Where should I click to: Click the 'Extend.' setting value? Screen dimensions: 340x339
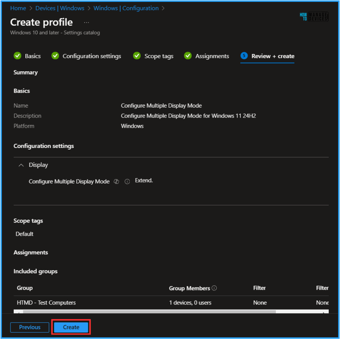pyautogui.click(x=144, y=180)
